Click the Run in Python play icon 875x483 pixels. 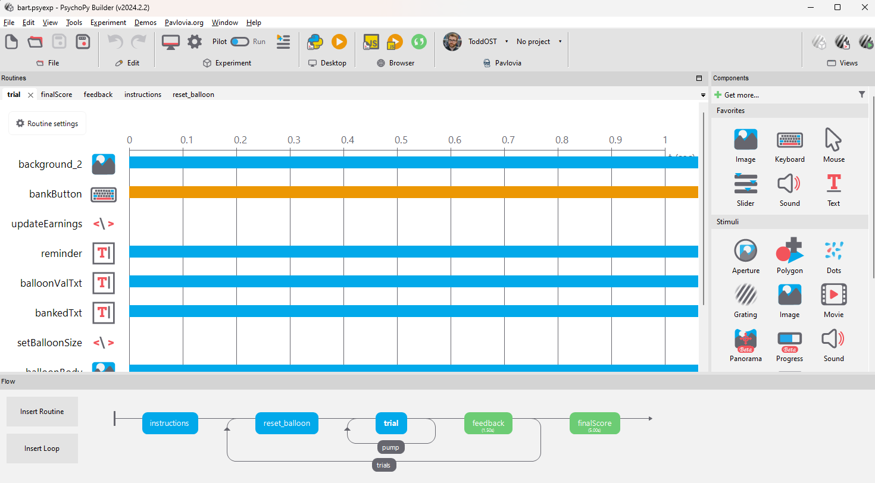(x=339, y=42)
